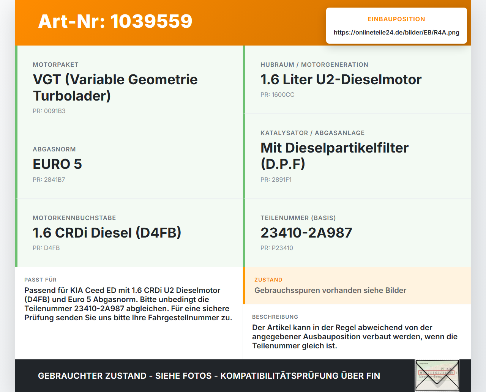Select the PR: 0091B3 code
This screenshot has height=392, width=486.
tap(49, 111)
